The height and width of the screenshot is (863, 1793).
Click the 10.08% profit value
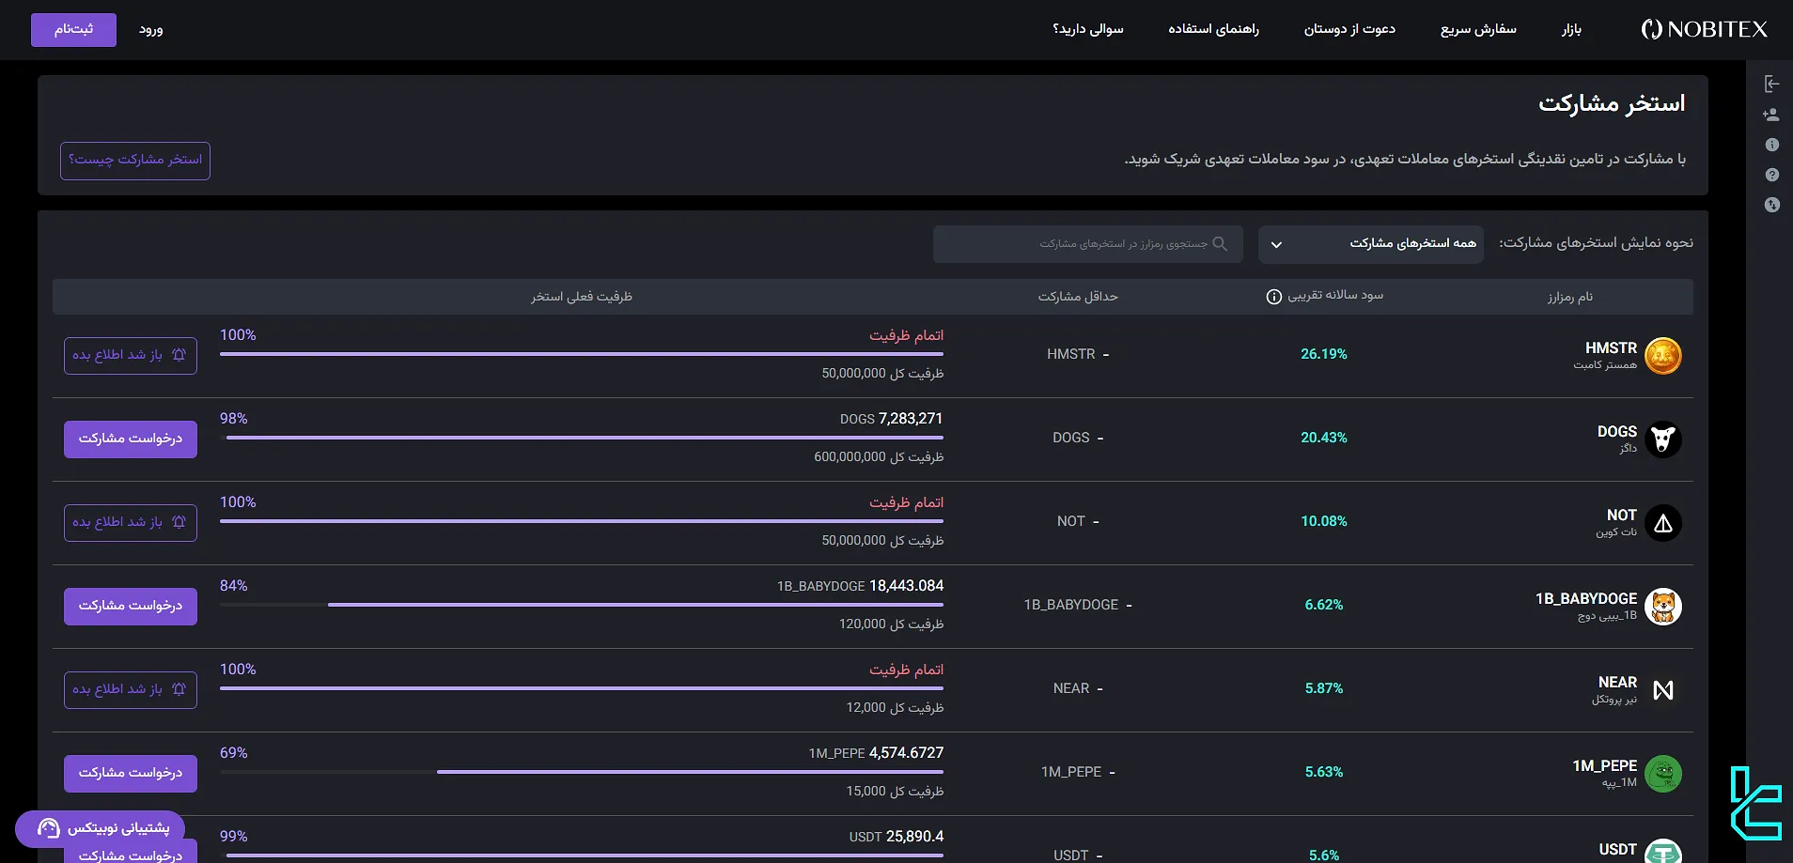coord(1324,521)
